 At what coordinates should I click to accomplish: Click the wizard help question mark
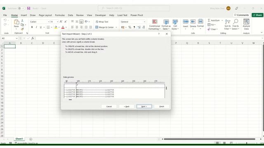pyautogui.click(x=159, y=34)
